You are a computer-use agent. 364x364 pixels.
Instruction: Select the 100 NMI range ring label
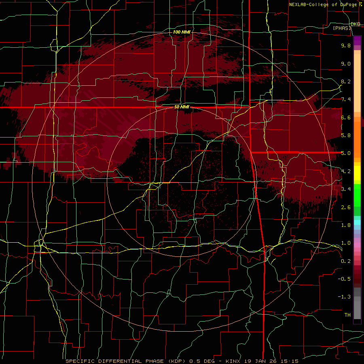click(182, 32)
